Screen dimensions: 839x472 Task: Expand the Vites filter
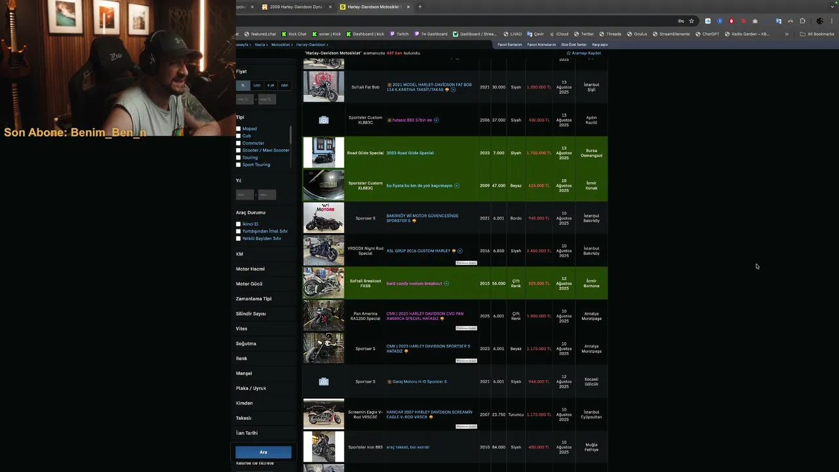(x=242, y=328)
